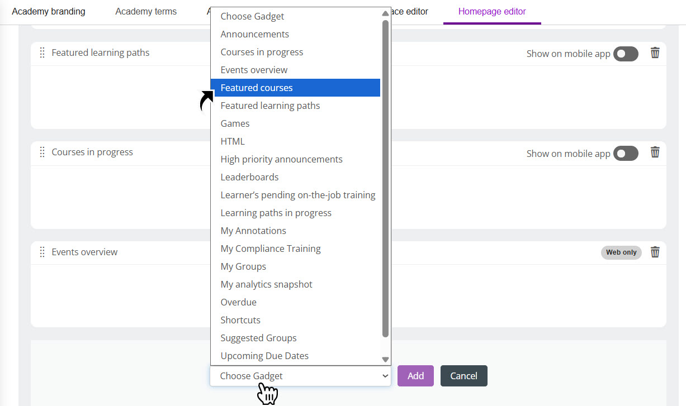Screen dimensions: 686x406
Task: Click the dropdown list scrollbar down arrow
Action: pos(385,359)
